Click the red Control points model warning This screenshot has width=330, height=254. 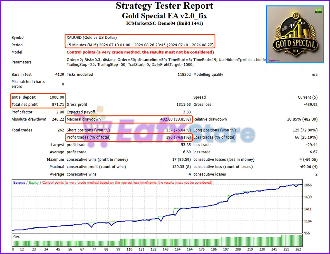click(x=140, y=52)
